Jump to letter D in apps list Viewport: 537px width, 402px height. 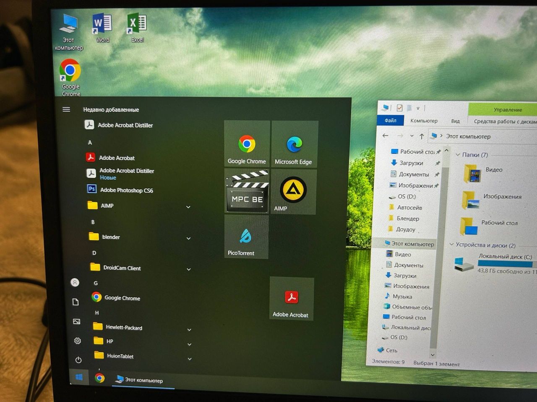94,253
